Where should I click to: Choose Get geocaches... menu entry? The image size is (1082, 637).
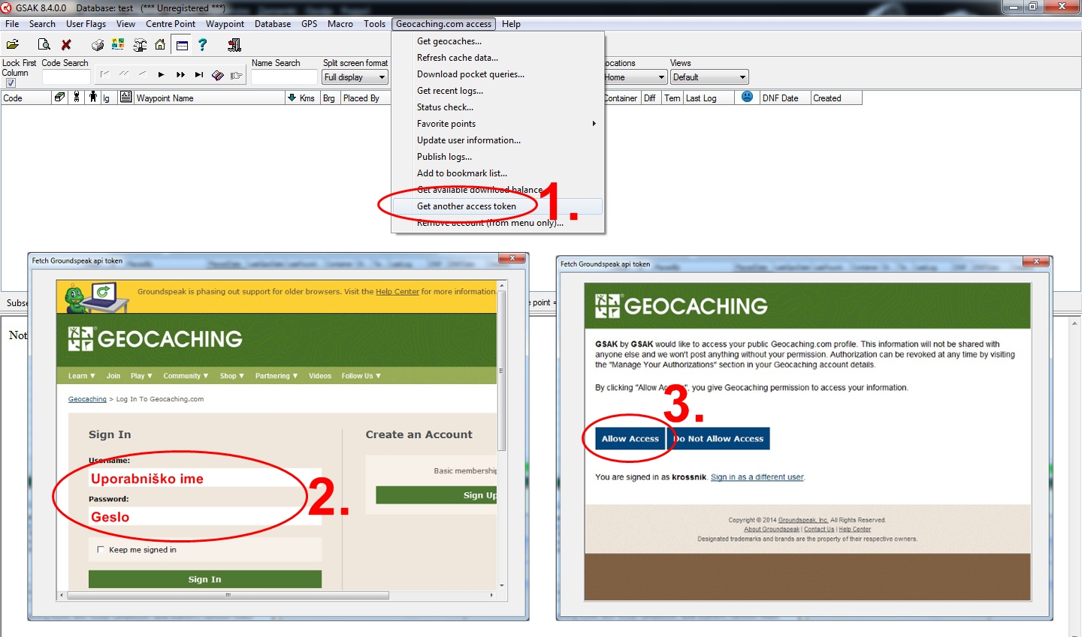tap(498, 41)
